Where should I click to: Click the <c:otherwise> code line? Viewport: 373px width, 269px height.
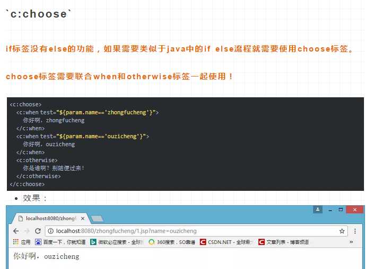(x=37, y=160)
